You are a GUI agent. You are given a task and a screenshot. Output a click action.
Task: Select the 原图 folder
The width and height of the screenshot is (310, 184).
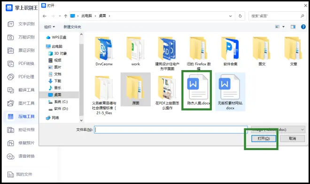pos(136,89)
